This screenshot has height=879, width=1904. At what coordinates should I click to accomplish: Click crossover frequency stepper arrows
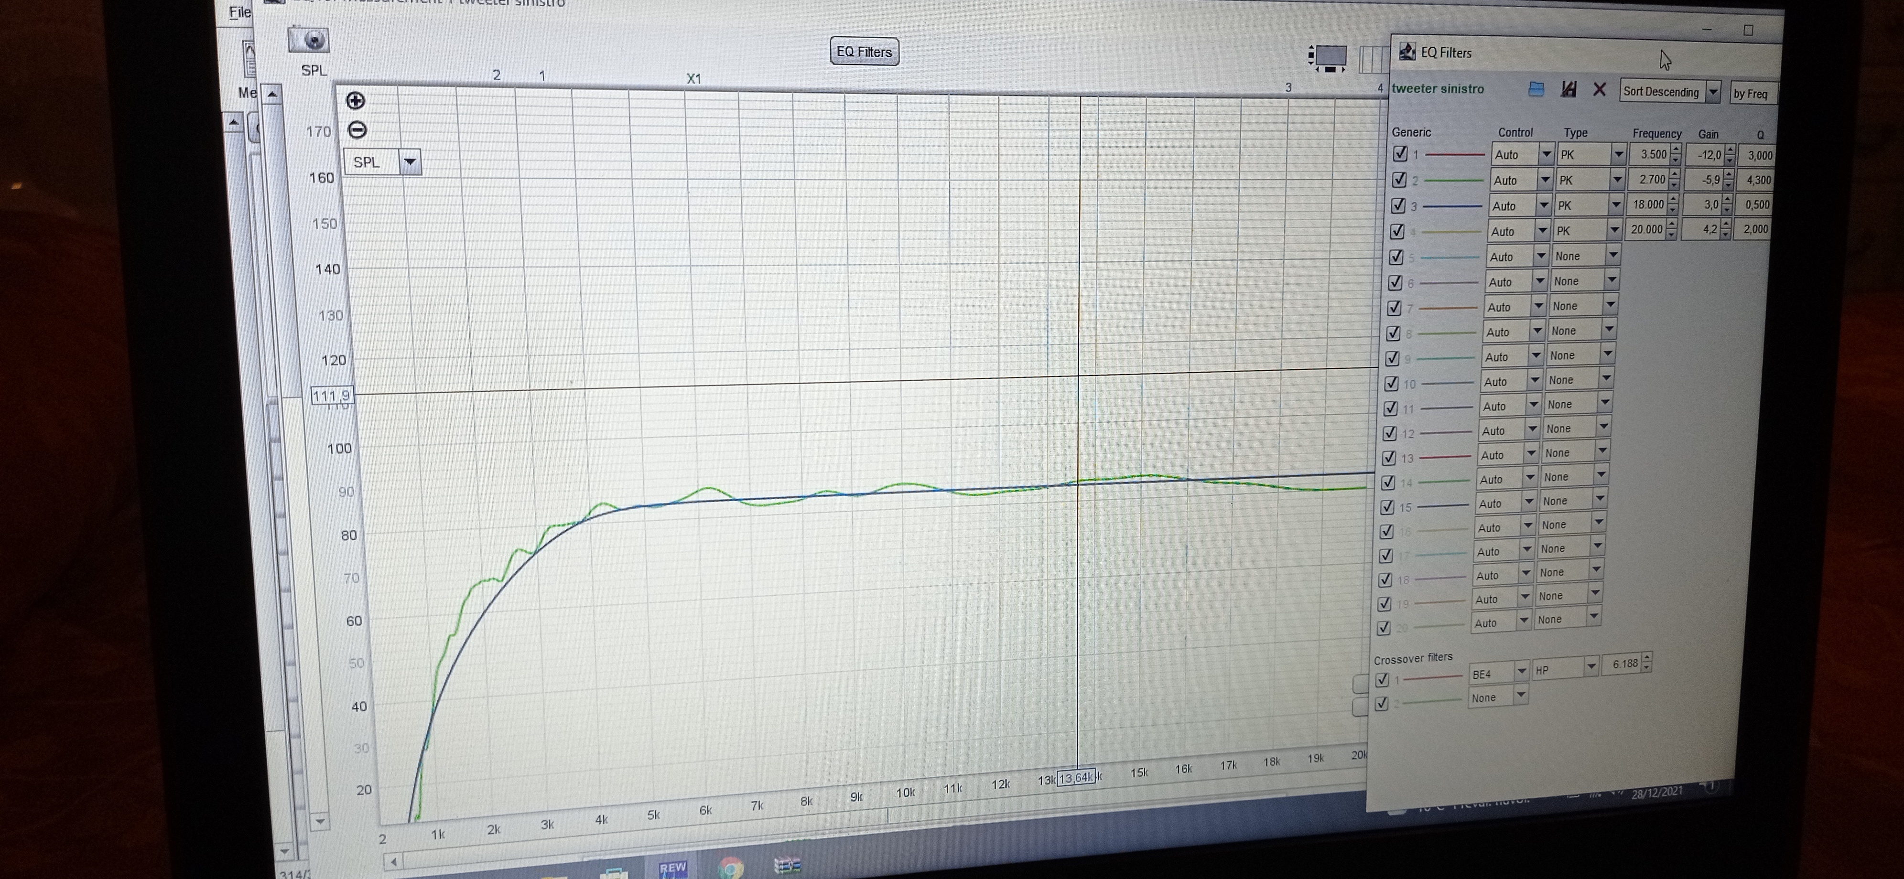coord(1646,663)
